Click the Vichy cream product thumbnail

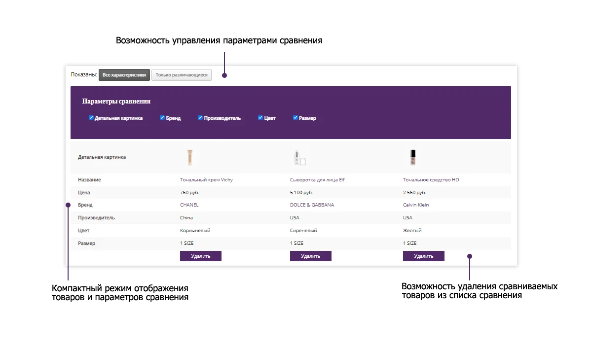189,157
